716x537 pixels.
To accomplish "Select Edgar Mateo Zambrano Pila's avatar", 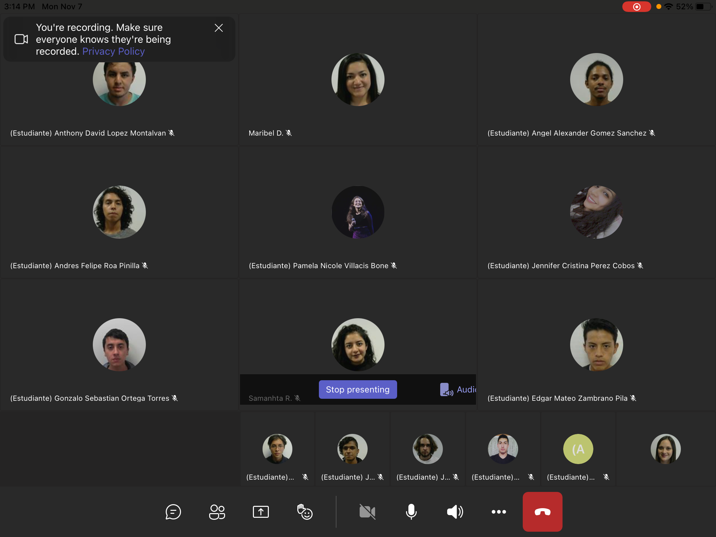I will pos(596,345).
